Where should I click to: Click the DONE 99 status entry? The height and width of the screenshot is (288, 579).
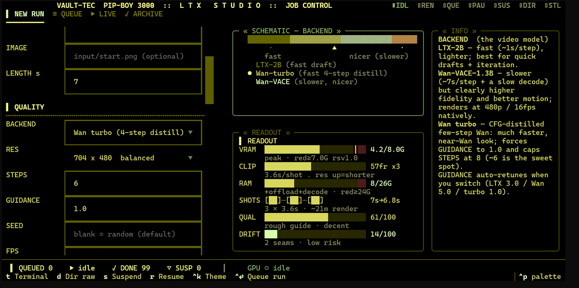point(131,268)
